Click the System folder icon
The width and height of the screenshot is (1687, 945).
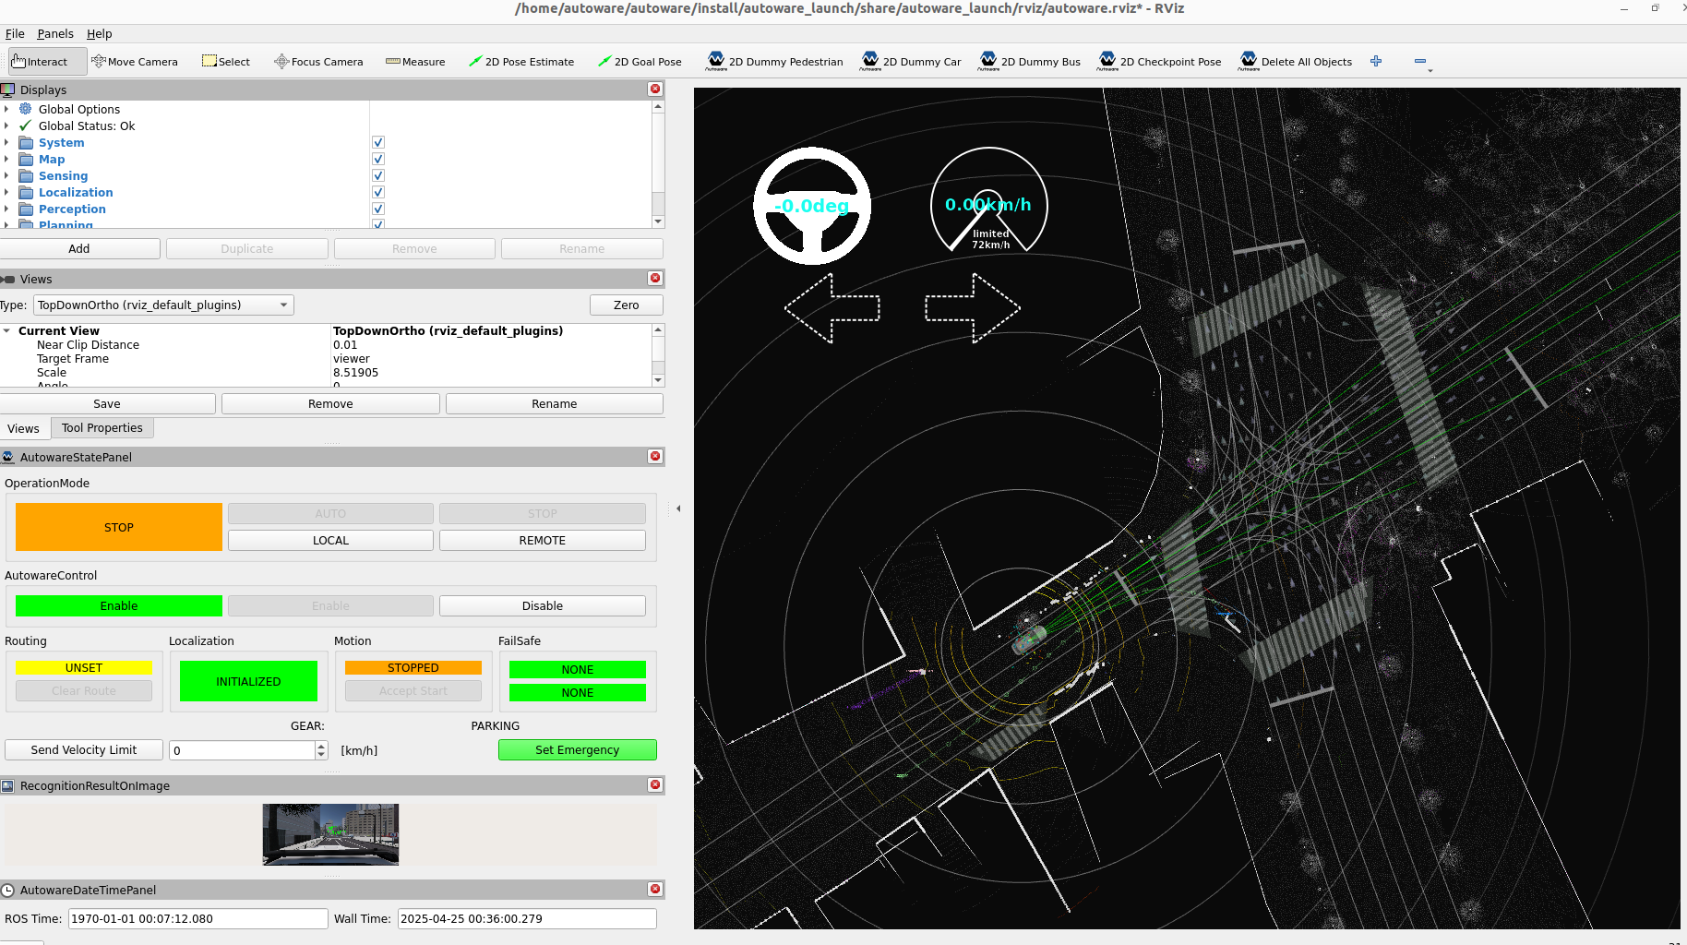pos(26,142)
